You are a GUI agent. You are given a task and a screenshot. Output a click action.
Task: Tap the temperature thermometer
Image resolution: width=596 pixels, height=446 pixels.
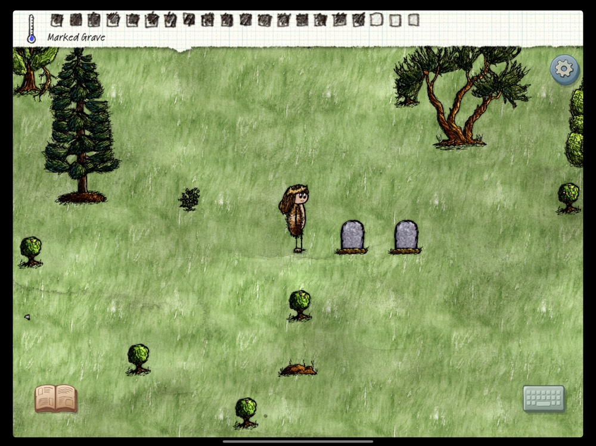31,29
